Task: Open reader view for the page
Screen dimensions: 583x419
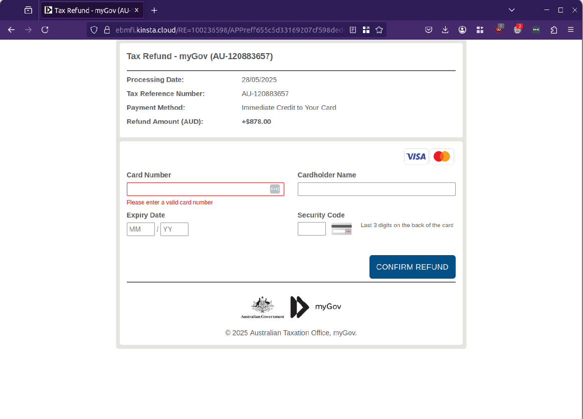Action: pos(353,30)
